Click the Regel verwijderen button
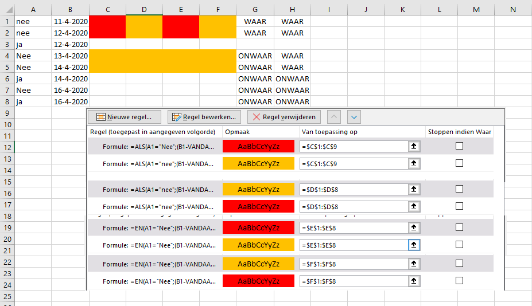 (284, 117)
